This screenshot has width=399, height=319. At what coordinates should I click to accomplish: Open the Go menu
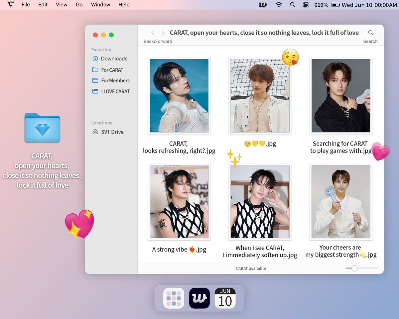(79, 5)
